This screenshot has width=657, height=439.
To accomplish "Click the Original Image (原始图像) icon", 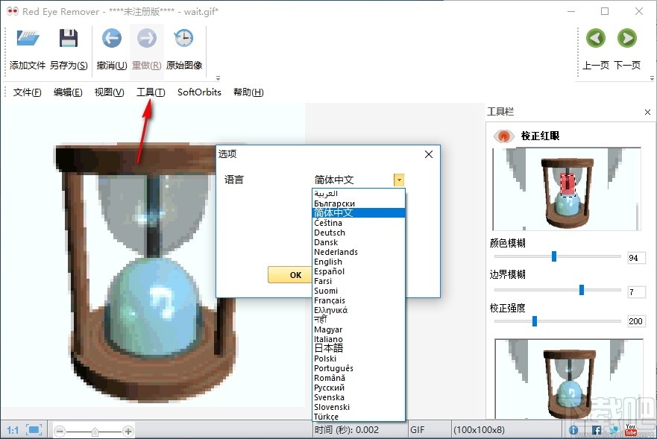I will (x=183, y=38).
